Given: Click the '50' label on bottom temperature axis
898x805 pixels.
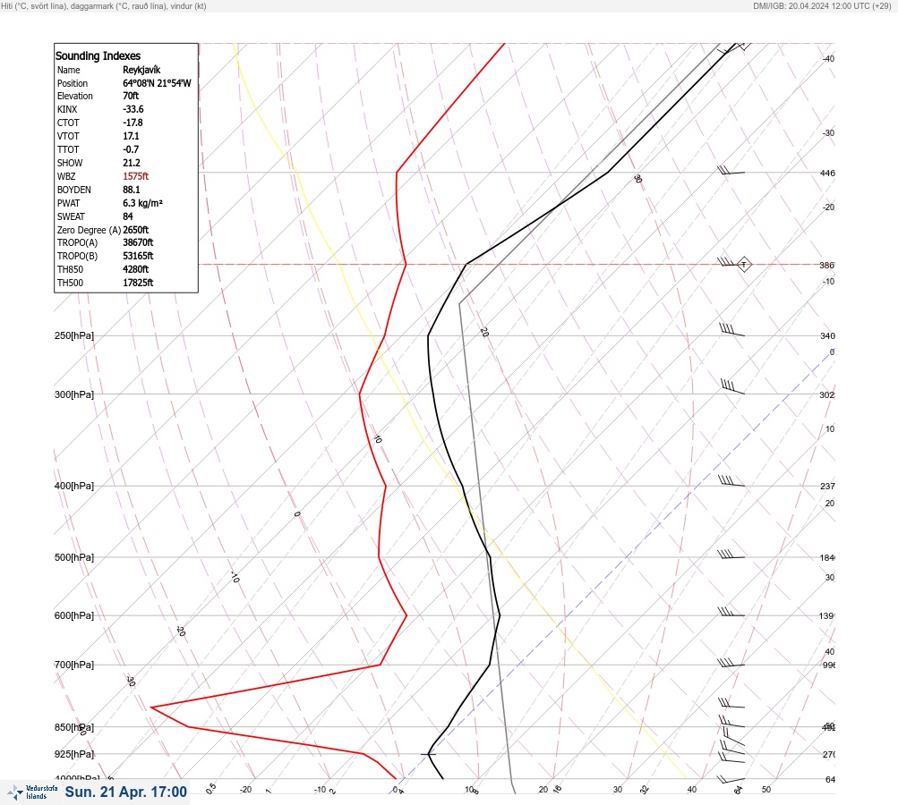Looking at the screenshot, I should (x=766, y=790).
